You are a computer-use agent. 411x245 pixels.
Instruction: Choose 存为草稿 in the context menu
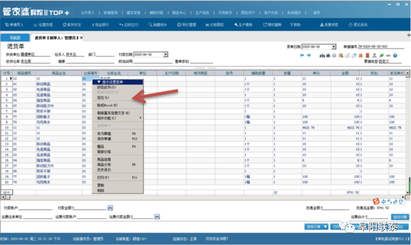118,133
